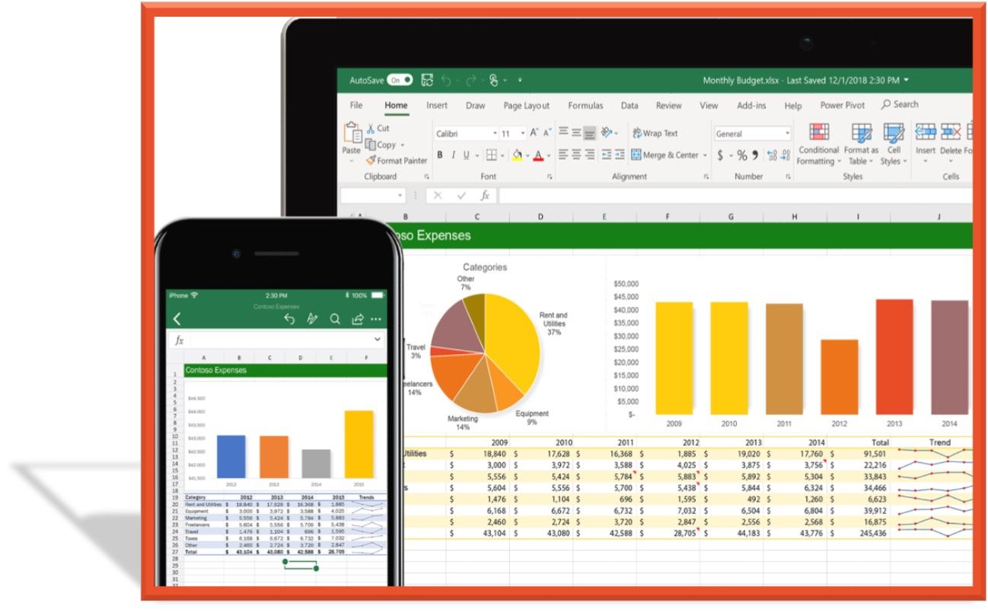The width and height of the screenshot is (988, 612).
Task: Click the Save icon beside AutoSave
Action: 427,80
